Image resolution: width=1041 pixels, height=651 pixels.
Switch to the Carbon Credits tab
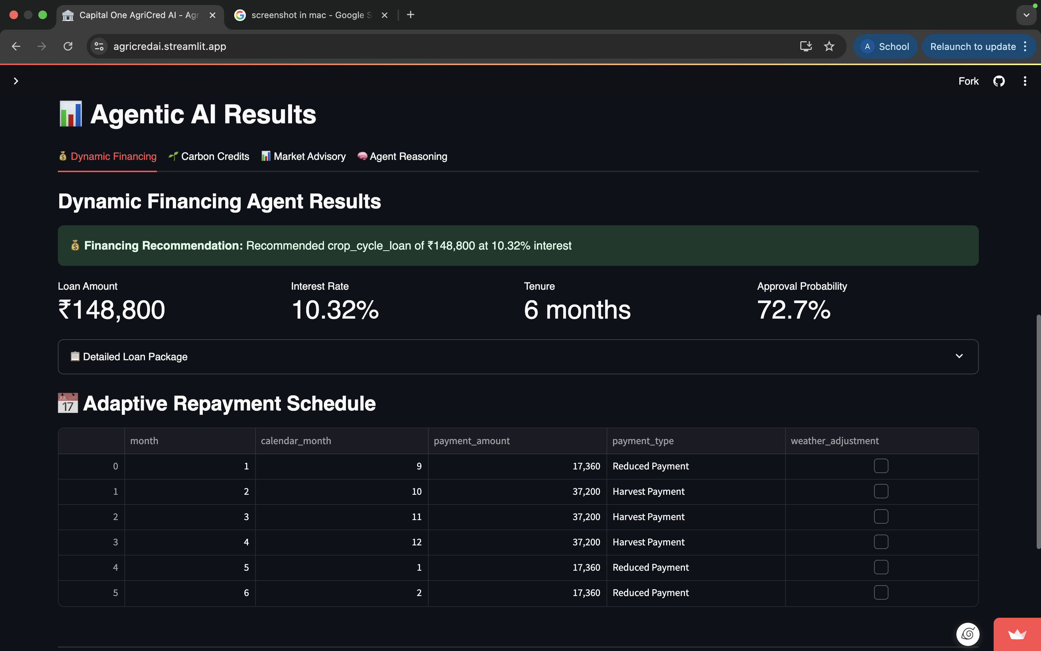(x=209, y=156)
